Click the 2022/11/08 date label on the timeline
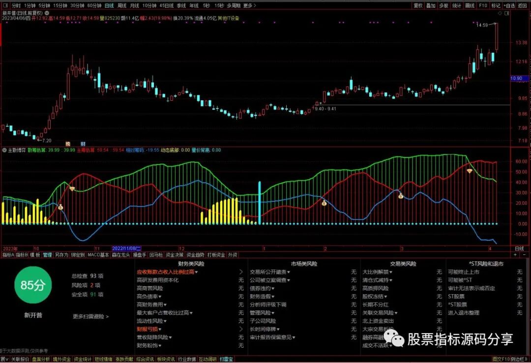 [x=127, y=249]
